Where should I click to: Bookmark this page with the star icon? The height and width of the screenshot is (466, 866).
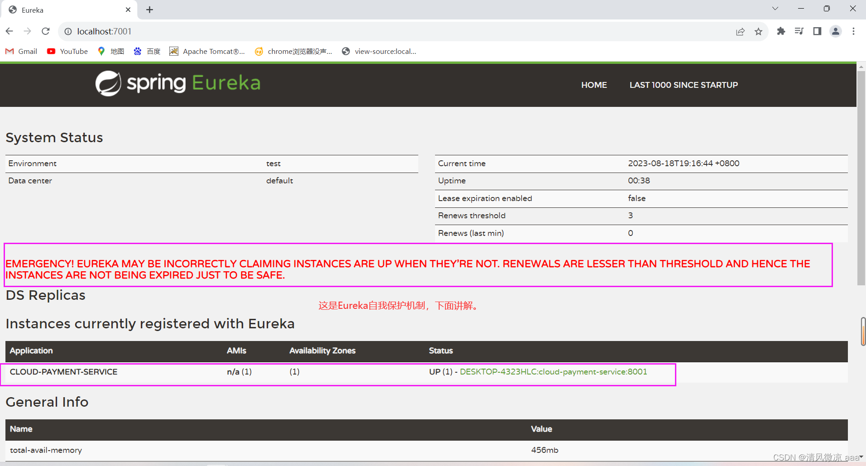click(x=759, y=31)
